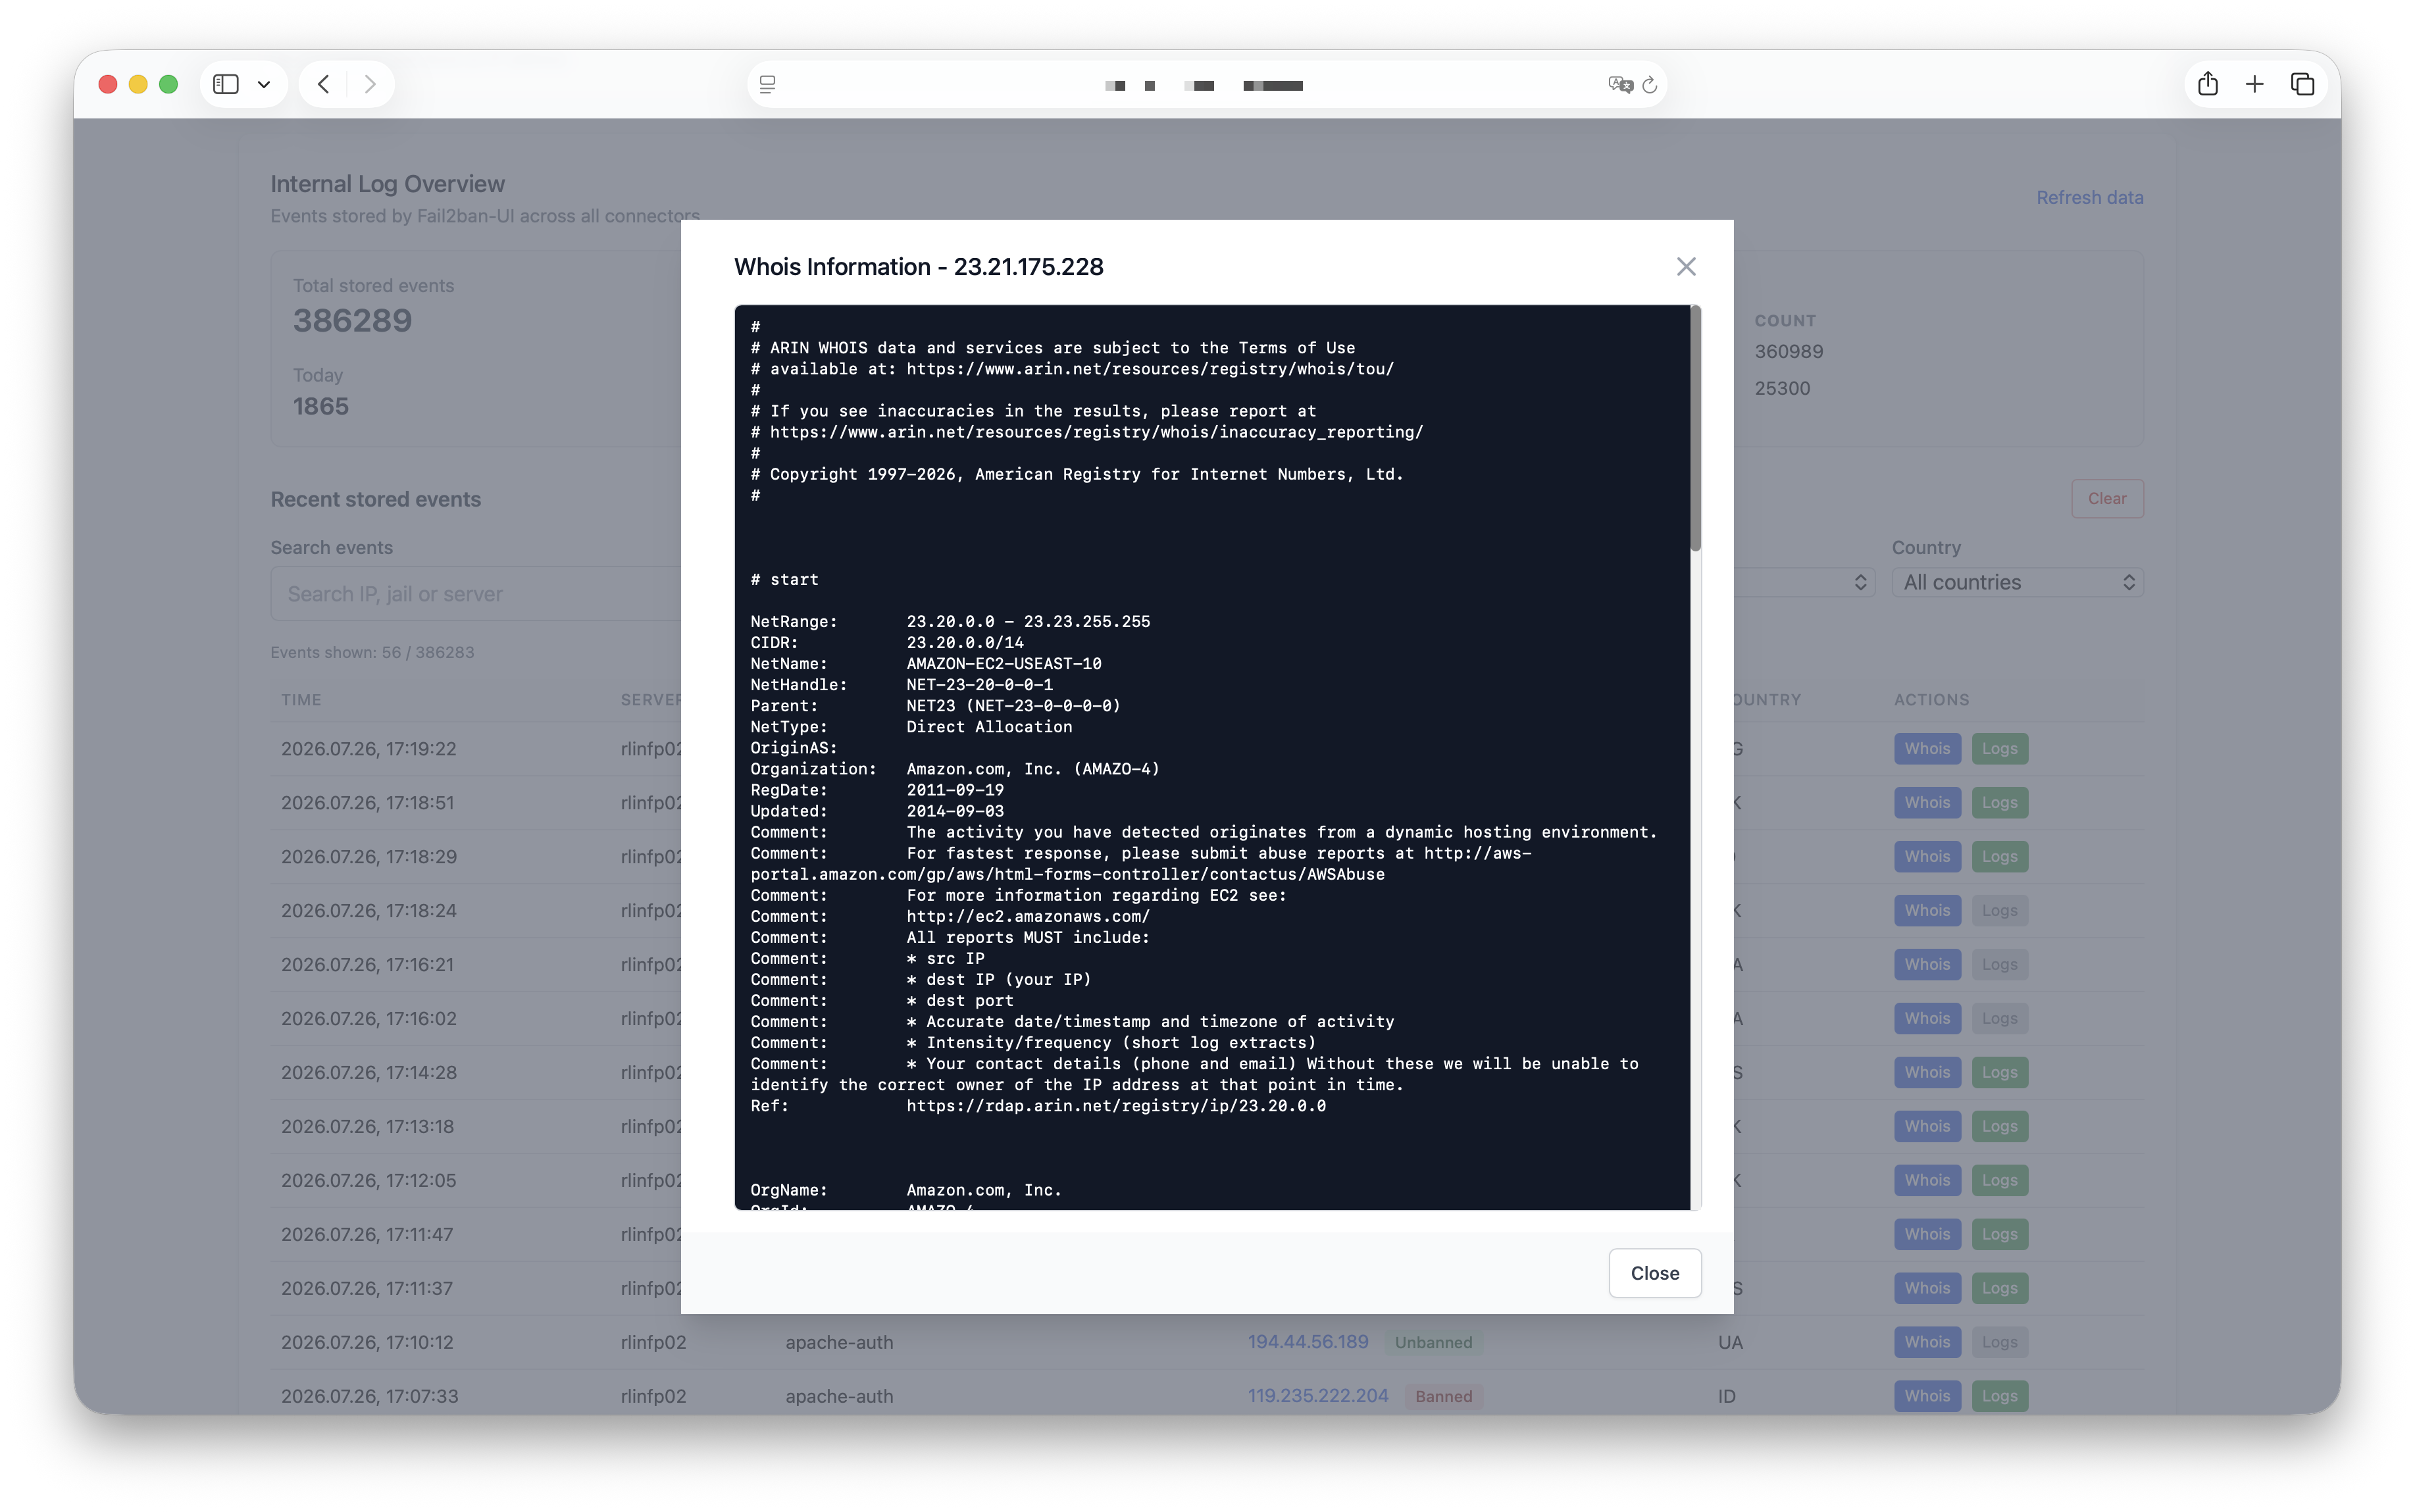This screenshot has height=1512, width=2415.
Task: Go back with the Safari back arrow
Action: click(x=323, y=84)
